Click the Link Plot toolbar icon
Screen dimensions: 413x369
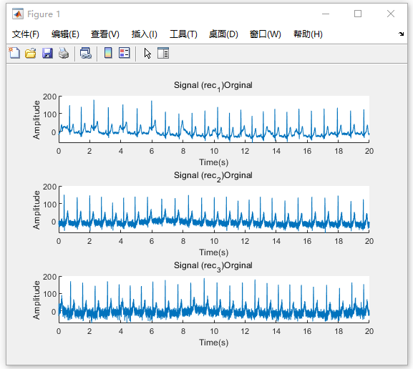(x=86, y=53)
